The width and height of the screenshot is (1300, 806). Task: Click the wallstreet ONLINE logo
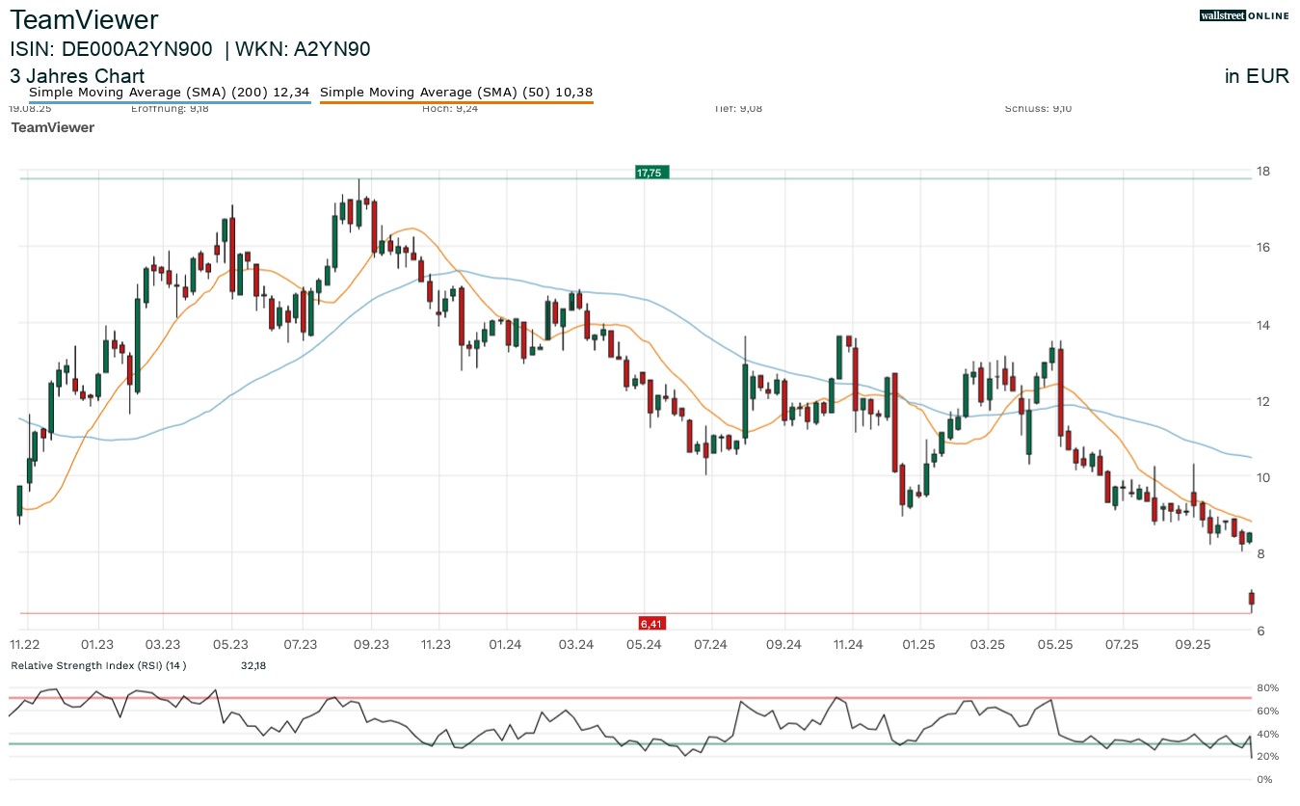[1243, 15]
